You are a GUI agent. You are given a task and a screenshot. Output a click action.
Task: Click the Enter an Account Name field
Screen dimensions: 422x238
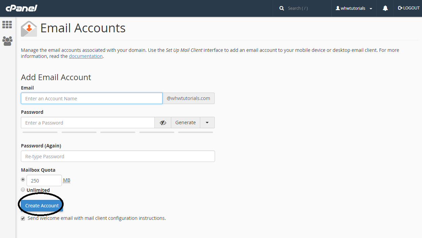pos(92,98)
